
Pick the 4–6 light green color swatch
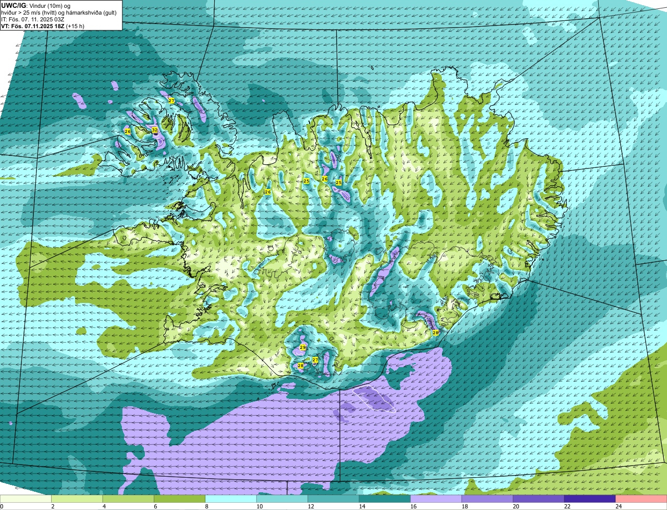point(129,499)
